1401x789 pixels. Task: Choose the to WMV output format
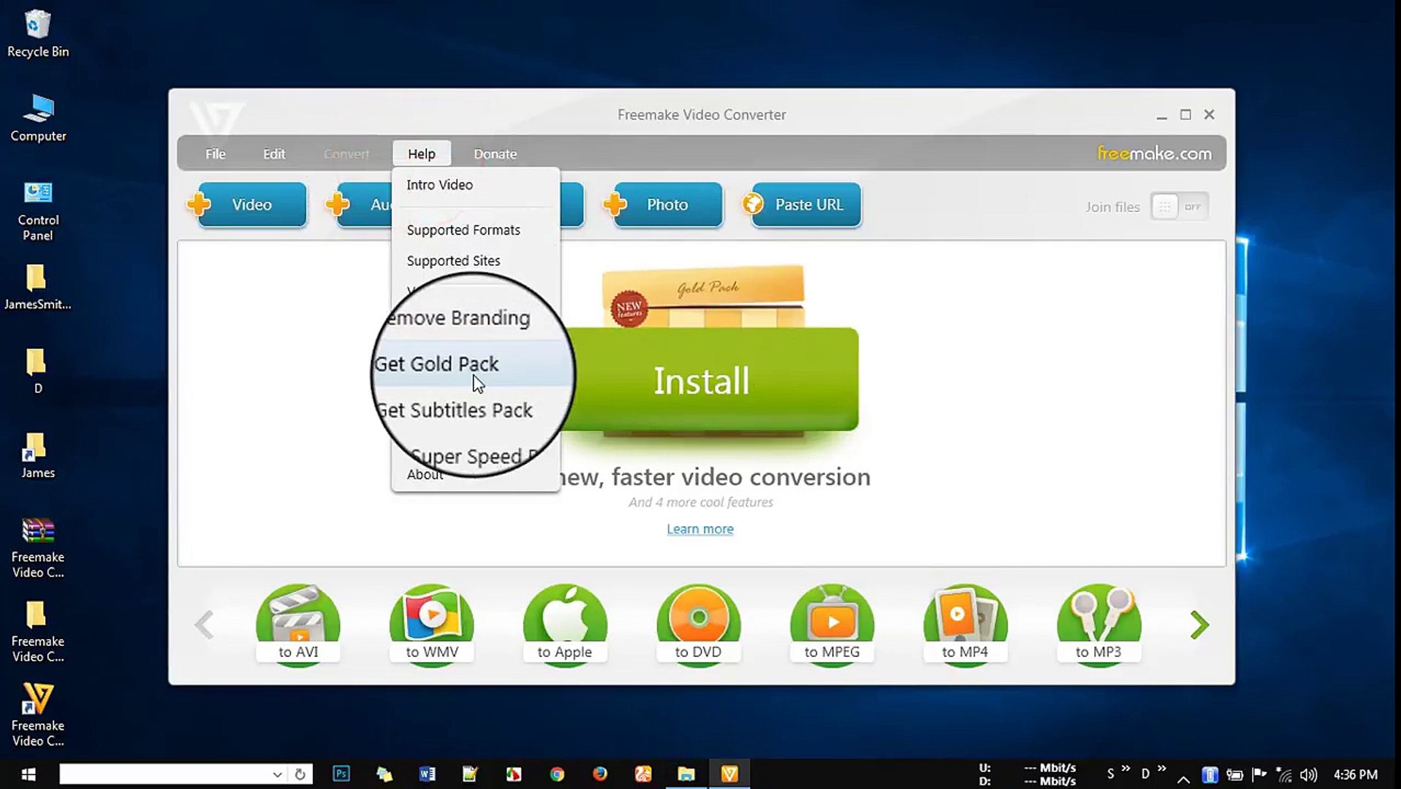(x=432, y=623)
